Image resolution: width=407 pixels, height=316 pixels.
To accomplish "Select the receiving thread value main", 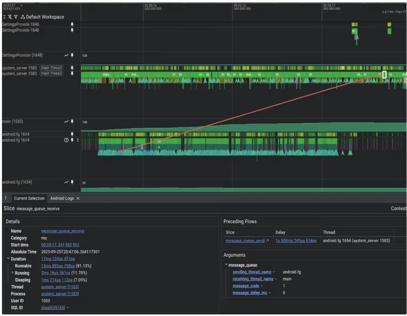I will [x=287, y=279].
